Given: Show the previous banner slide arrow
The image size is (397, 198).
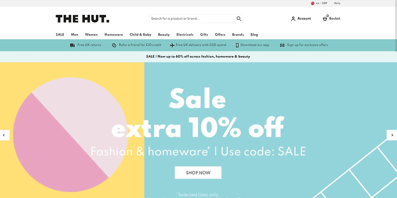Looking at the screenshot, I should click(x=4, y=135).
